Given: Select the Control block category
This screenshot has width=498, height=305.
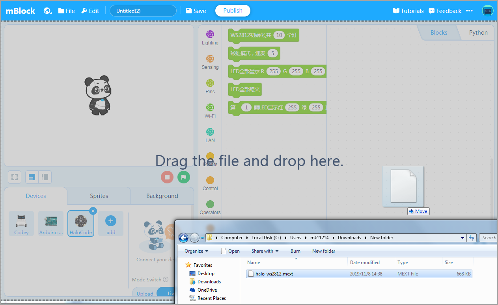Looking at the screenshot, I should coord(210,183).
